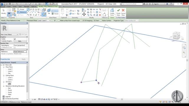Toggle the 3D Snapping checkbox
Screen dimensions: 189x106
click(83, 21)
